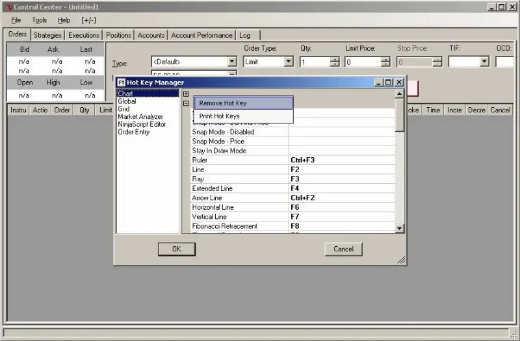Select Grid category in Hot Key Manager
The height and width of the screenshot is (341, 520).
(123, 109)
